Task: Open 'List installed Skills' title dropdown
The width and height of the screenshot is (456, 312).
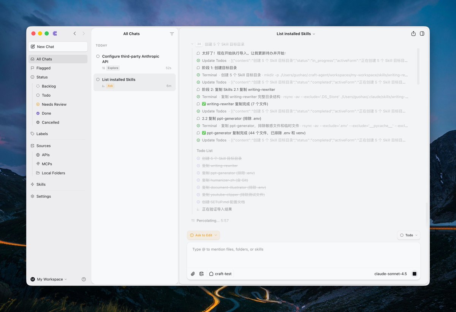Action: [296, 34]
